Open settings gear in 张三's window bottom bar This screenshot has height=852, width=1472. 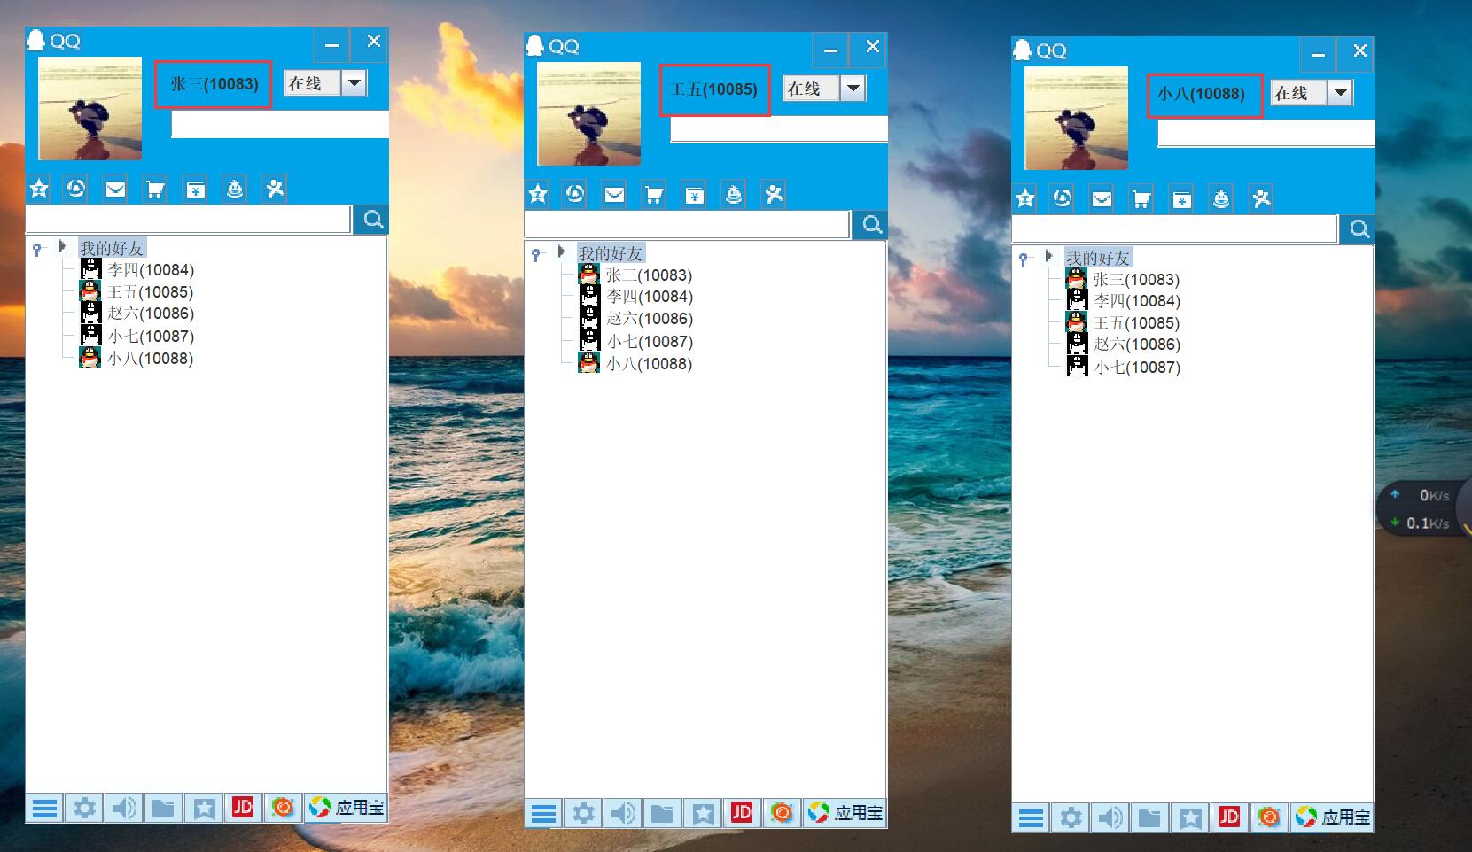tap(84, 808)
